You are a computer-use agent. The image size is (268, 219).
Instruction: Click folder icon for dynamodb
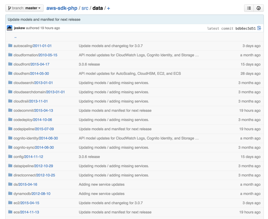coord(10,193)
